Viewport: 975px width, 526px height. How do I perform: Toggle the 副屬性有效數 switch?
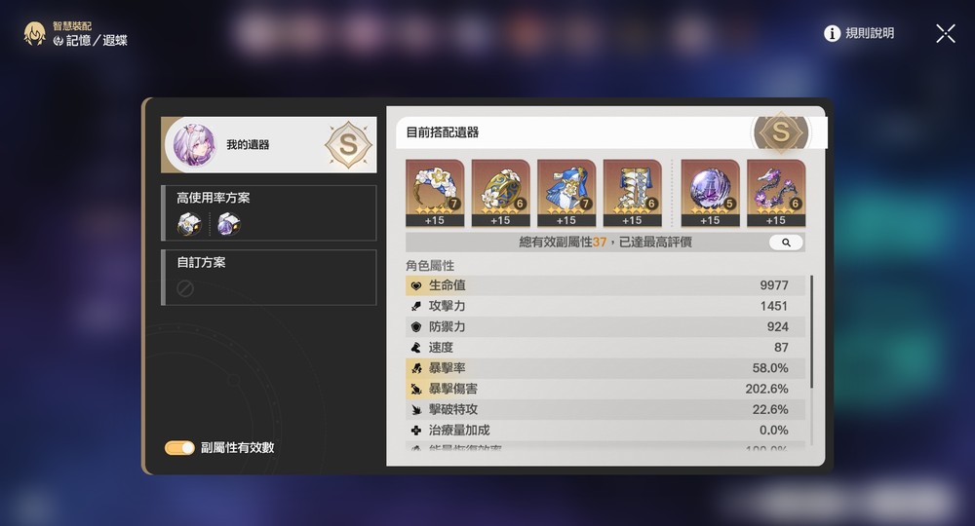[x=179, y=448]
